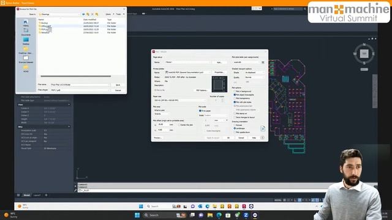
Task: Click the Up one level folder icon
Action: [88, 14]
